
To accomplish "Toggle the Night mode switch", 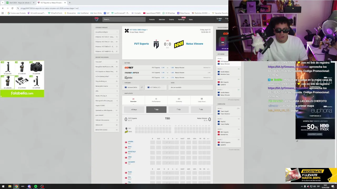I will [x=220, y=19].
